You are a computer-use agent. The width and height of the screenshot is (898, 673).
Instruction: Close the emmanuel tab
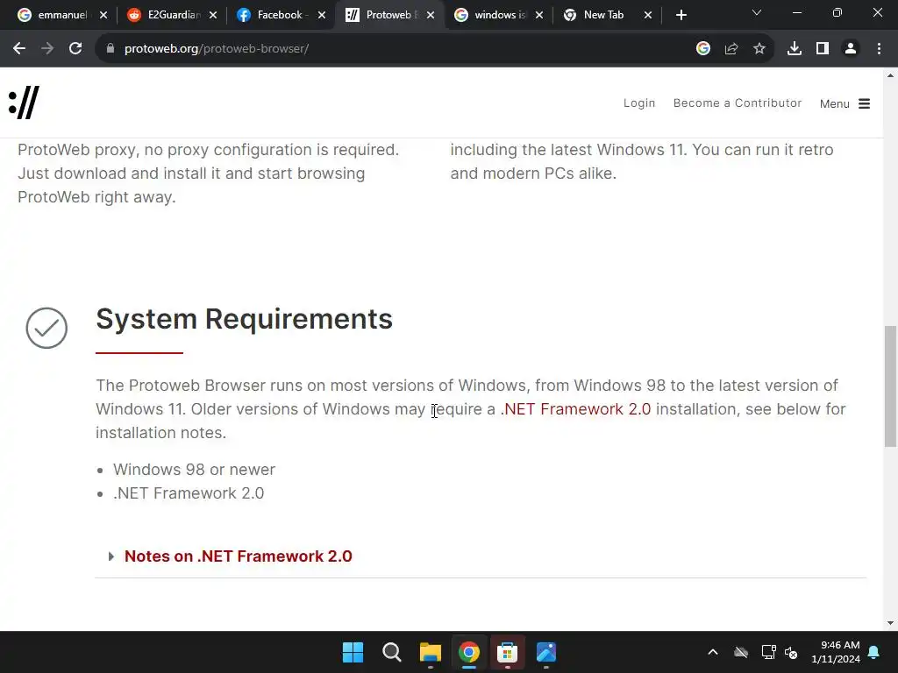tap(103, 16)
